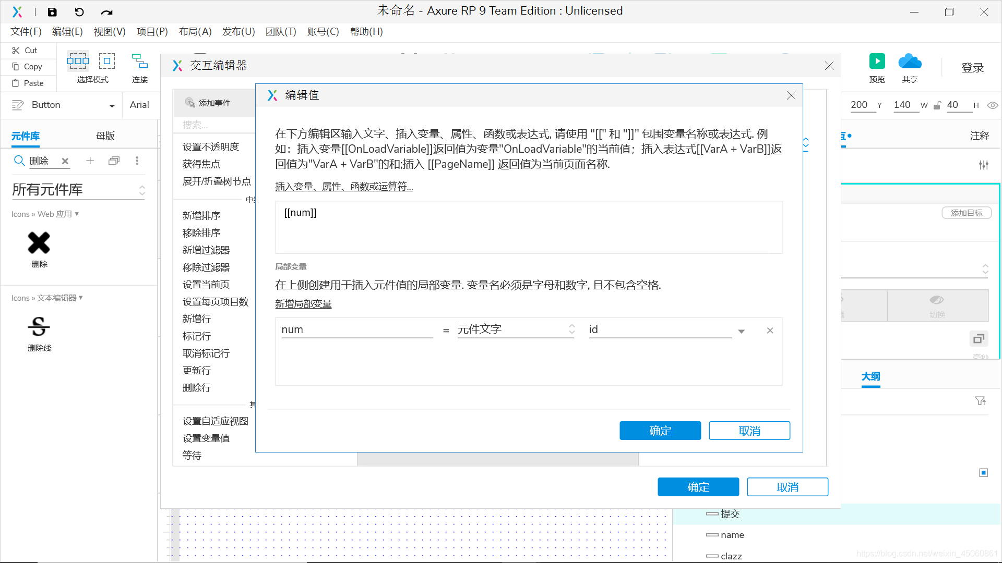Switch to the 母版 tab
This screenshot has width=1002, height=563.
pos(105,136)
